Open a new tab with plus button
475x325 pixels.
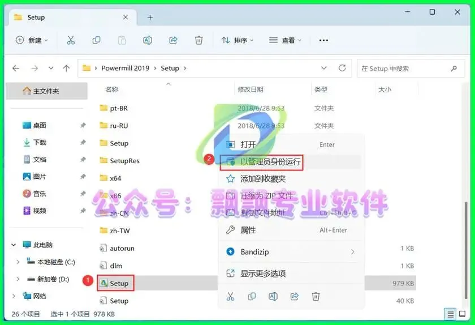pyautogui.click(x=150, y=18)
